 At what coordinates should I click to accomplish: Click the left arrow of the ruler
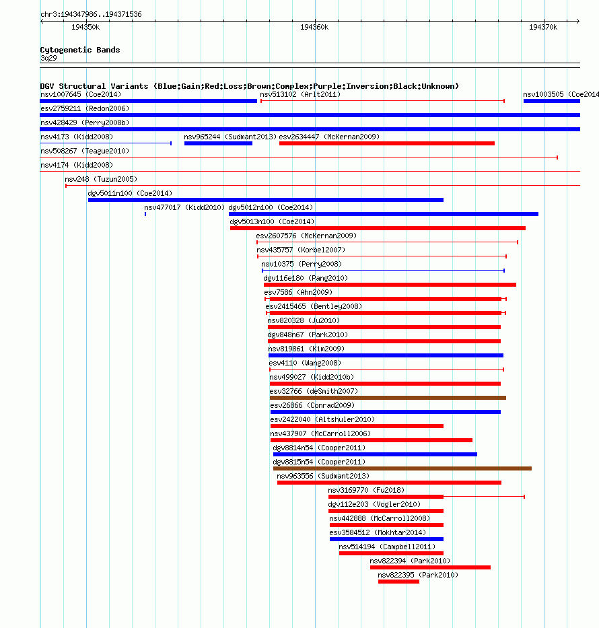click(x=42, y=21)
